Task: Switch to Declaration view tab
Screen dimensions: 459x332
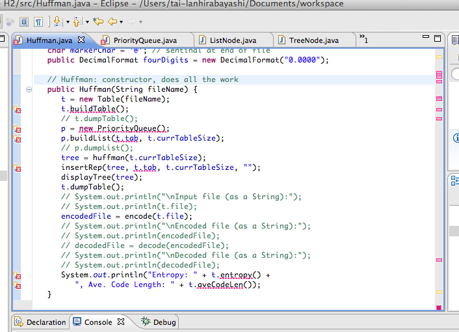Action: [x=40, y=322]
